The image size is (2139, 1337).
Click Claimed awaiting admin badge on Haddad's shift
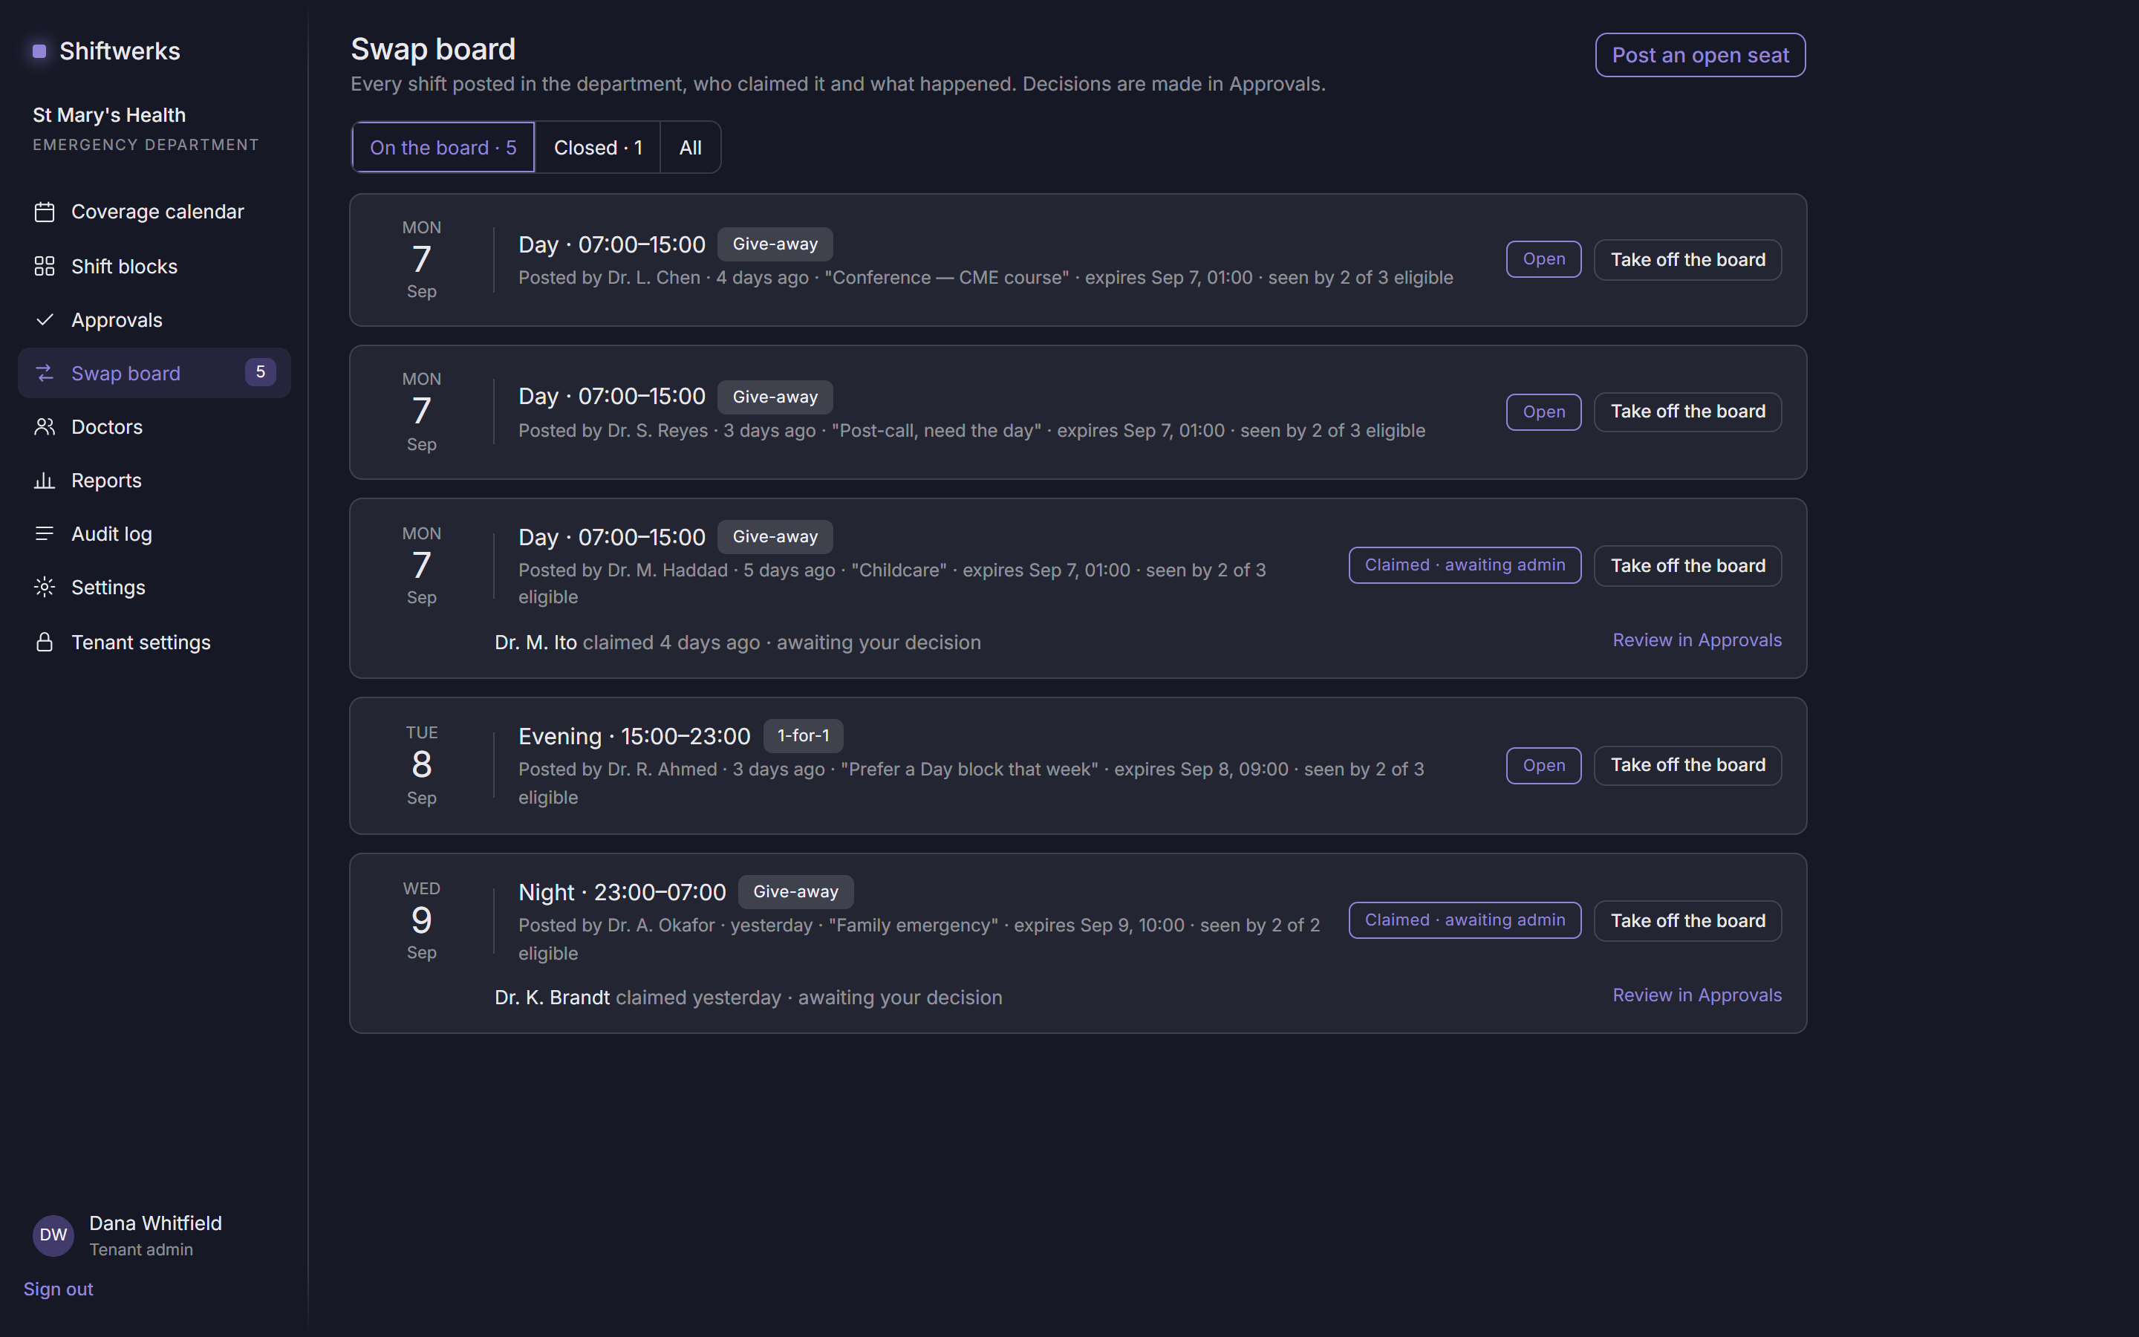tap(1465, 565)
